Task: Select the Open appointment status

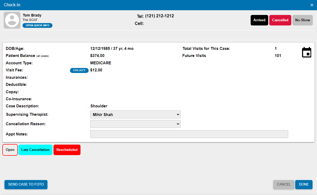Action: coord(10,150)
